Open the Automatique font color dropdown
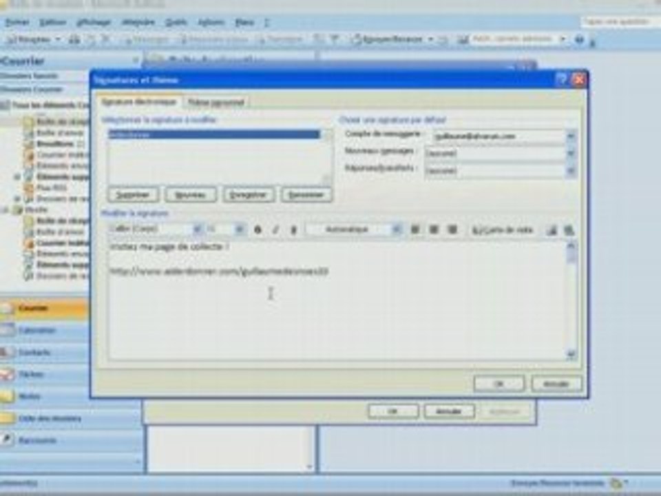Screen dimensions: 661x496 (397, 229)
